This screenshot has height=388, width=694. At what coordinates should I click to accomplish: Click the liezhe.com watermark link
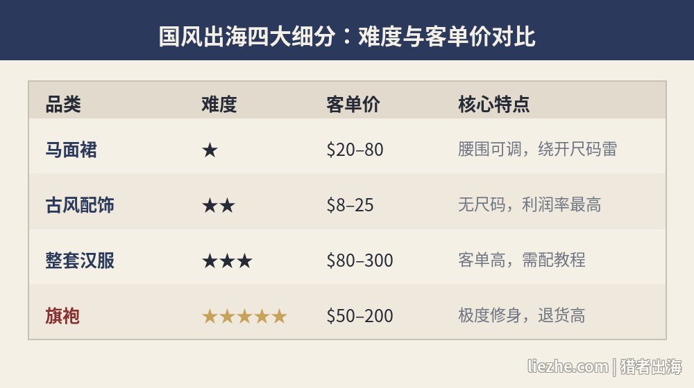tap(568, 367)
